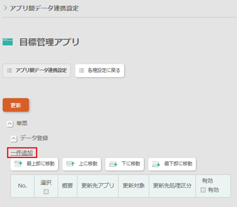Image resolution: width=237 pixels, height=207 pixels.
Task: Open the アプリ間データ連携設定 tab button
Action: click(x=37, y=70)
